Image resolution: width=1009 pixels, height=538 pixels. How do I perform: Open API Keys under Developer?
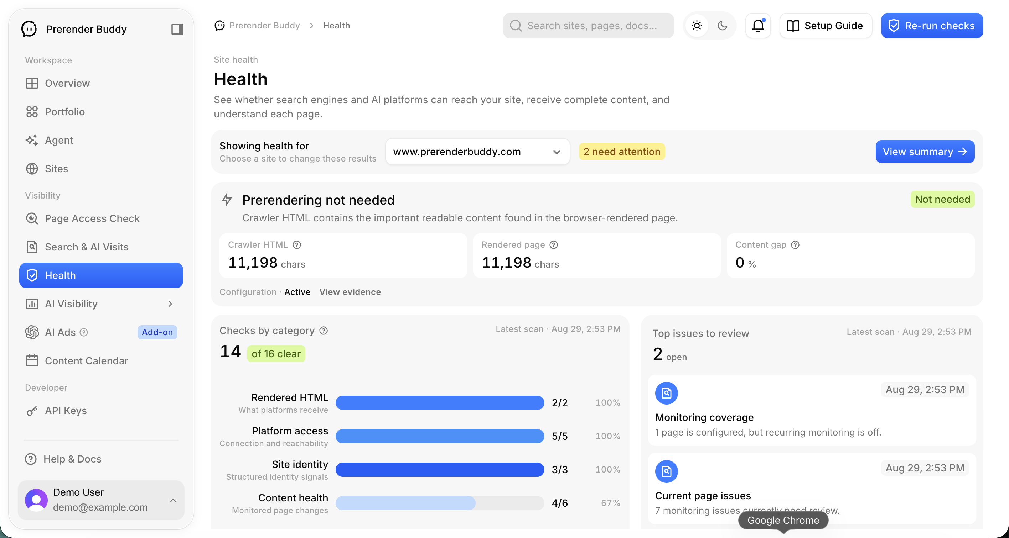101,411
